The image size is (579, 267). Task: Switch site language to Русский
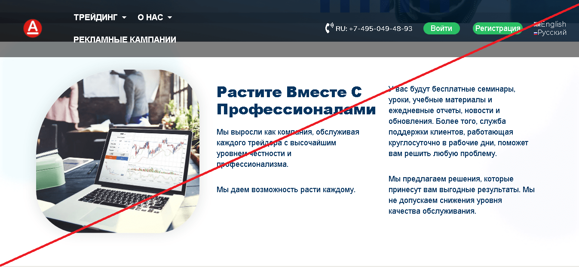[x=552, y=33]
